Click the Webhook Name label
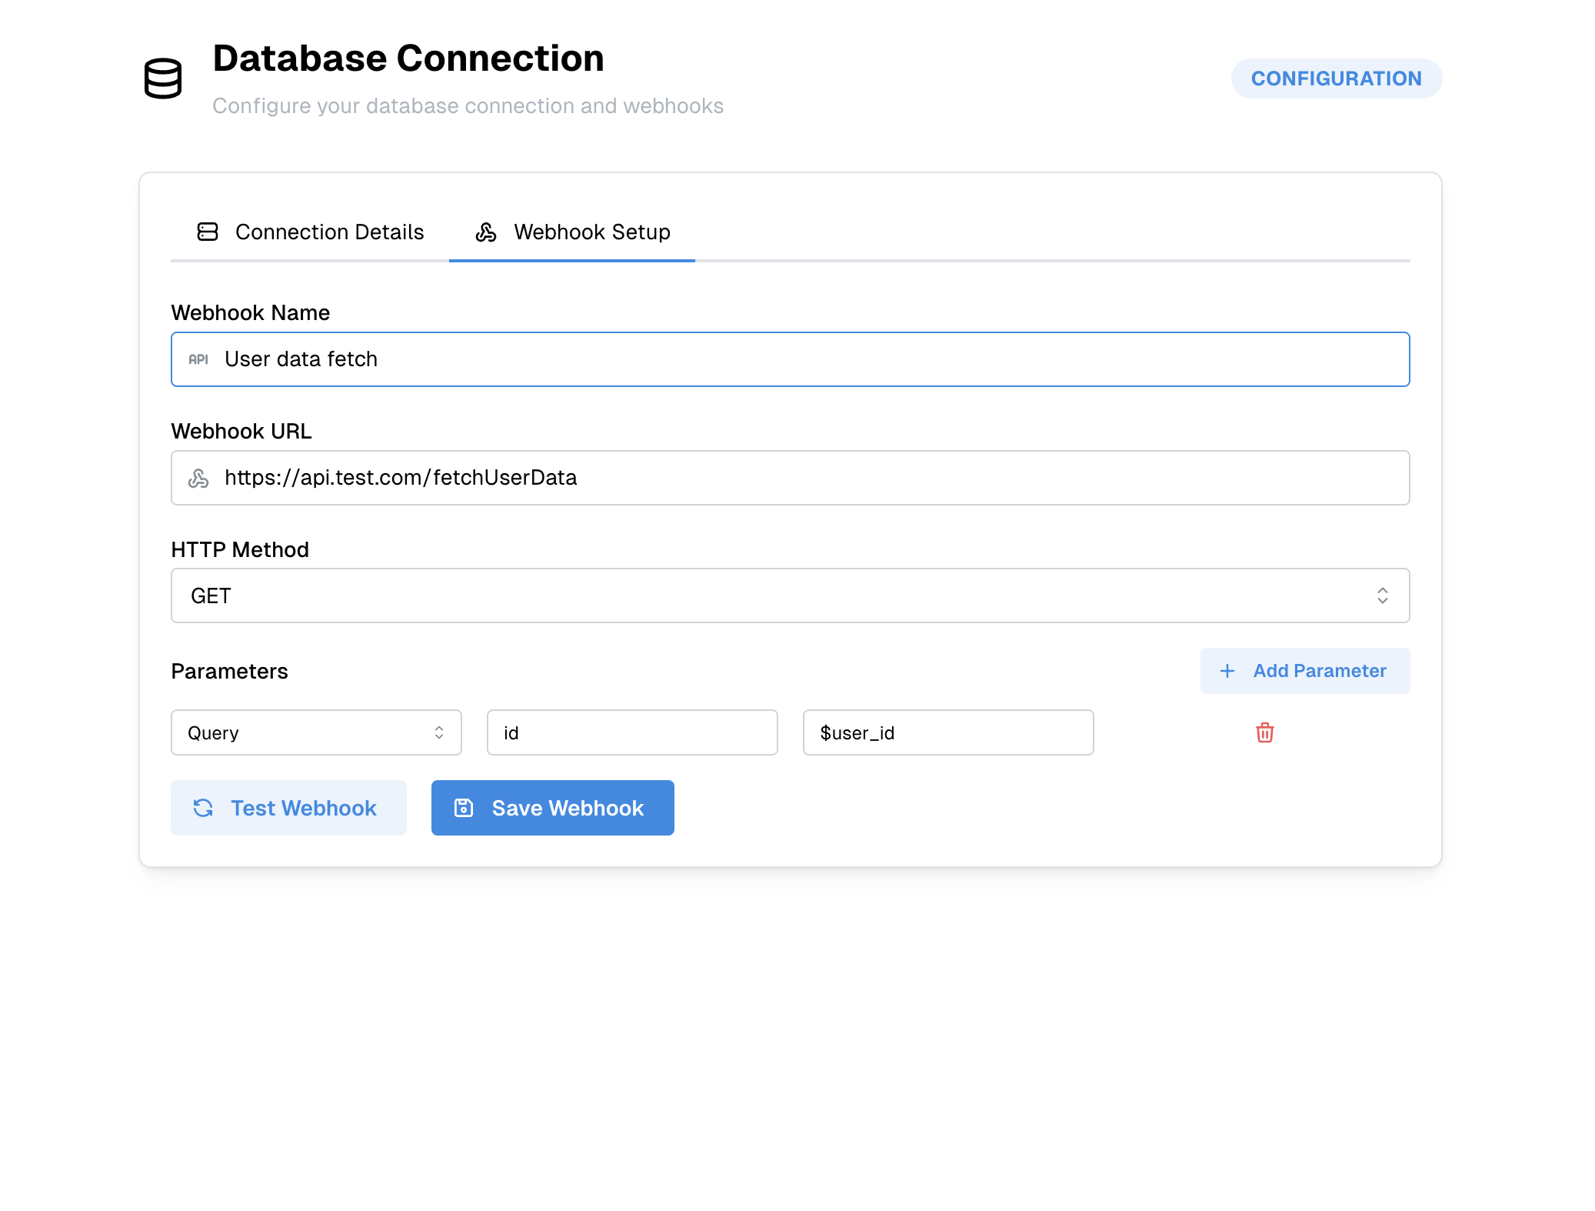The image size is (1595, 1211). tap(251, 312)
